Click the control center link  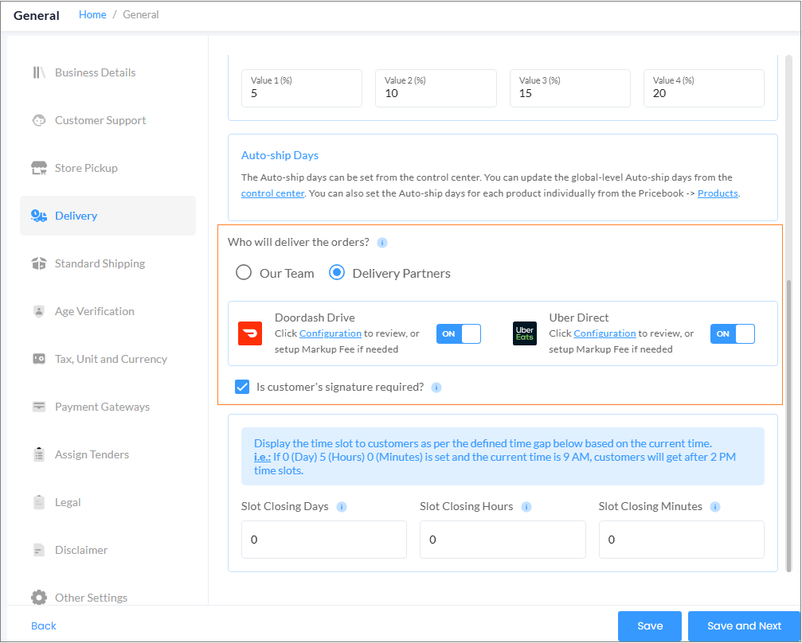pyautogui.click(x=272, y=193)
